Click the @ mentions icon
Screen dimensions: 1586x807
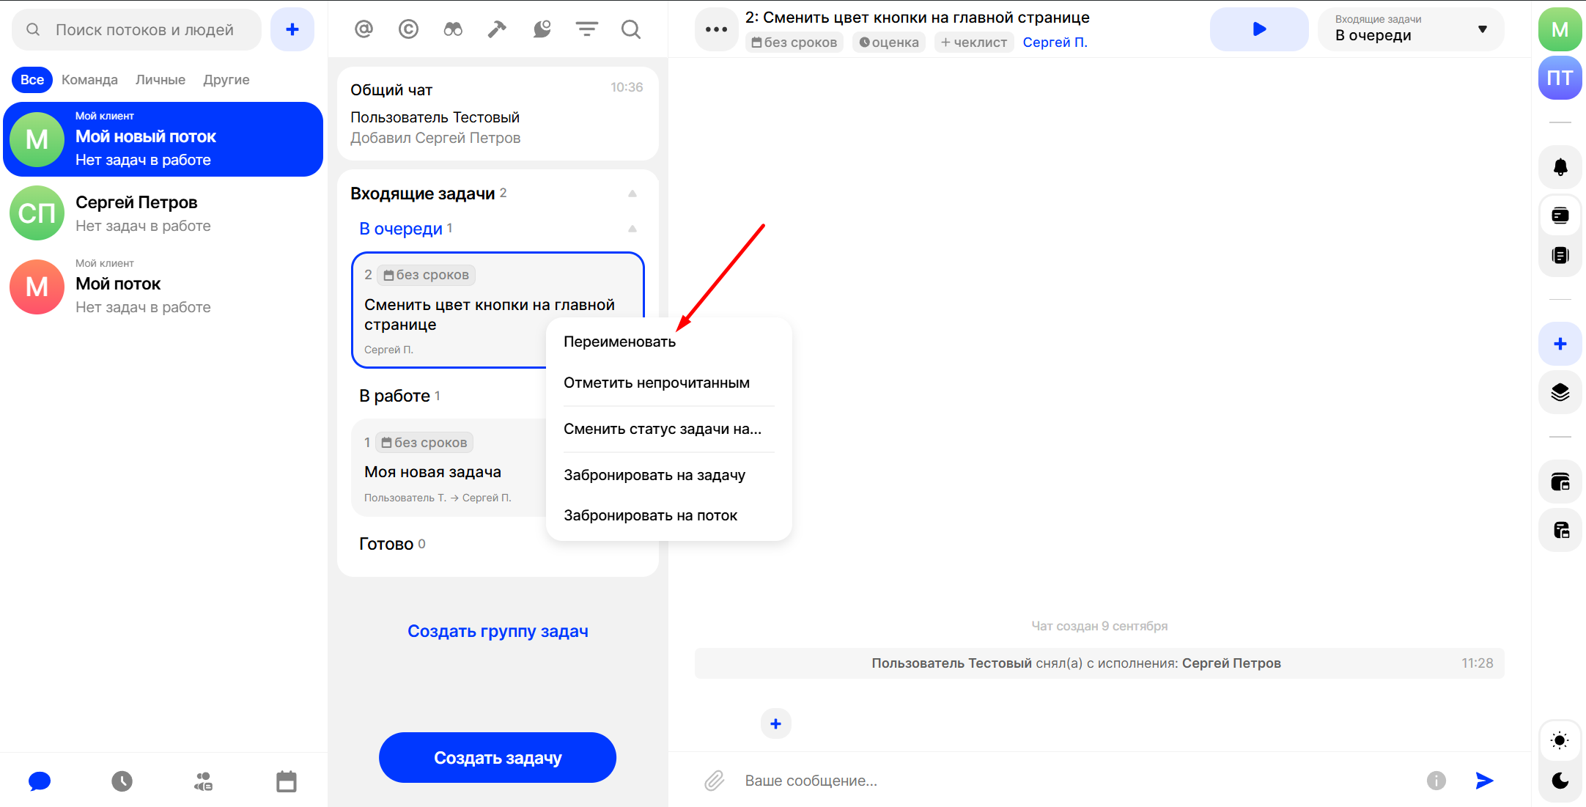(x=364, y=29)
